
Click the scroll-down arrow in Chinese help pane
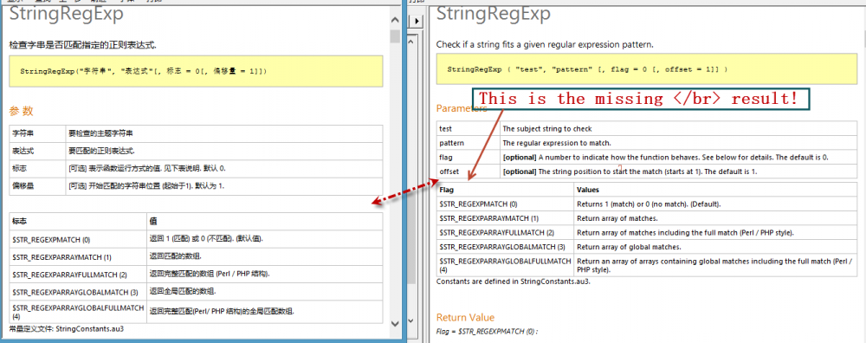[x=394, y=324]
